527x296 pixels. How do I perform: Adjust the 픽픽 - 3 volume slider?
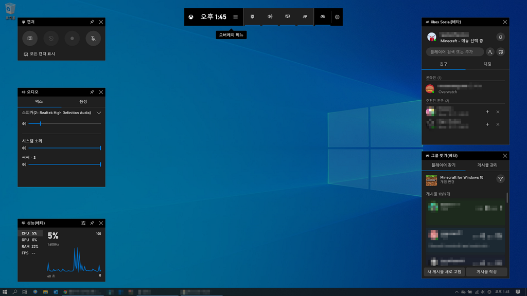pos(64,164)
